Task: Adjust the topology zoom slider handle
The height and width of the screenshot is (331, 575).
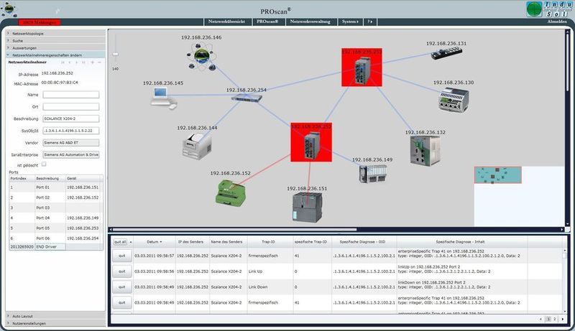Action: tap(116, 54)
